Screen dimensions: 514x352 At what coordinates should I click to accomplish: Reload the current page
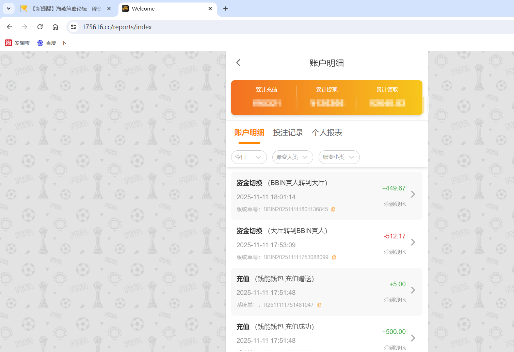(x=40, y=27)
